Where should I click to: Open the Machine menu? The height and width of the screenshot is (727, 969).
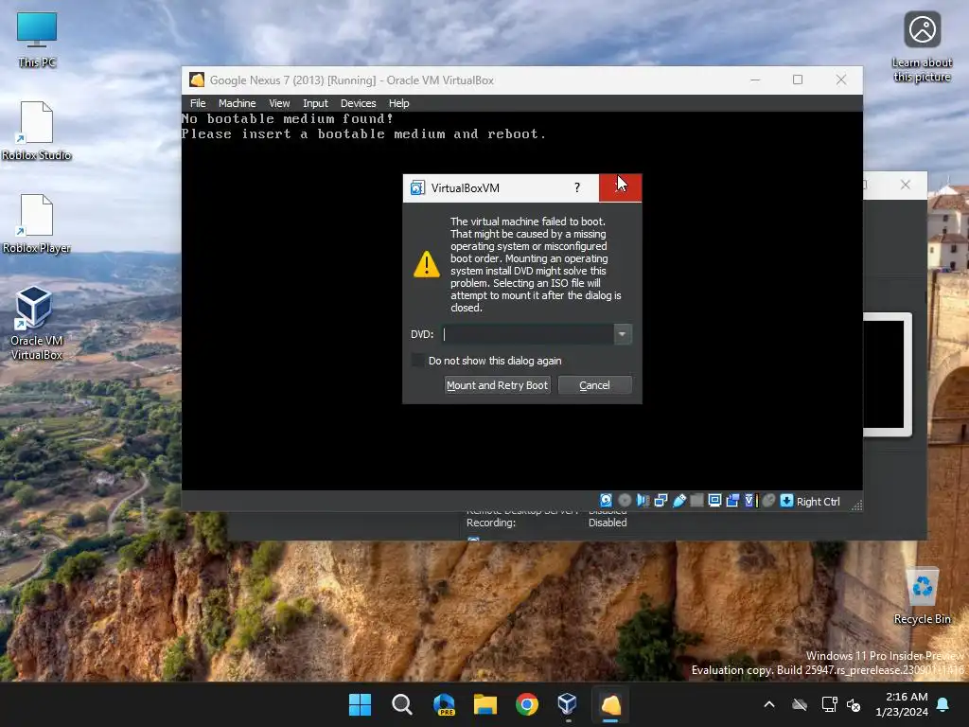pos(237,103)
